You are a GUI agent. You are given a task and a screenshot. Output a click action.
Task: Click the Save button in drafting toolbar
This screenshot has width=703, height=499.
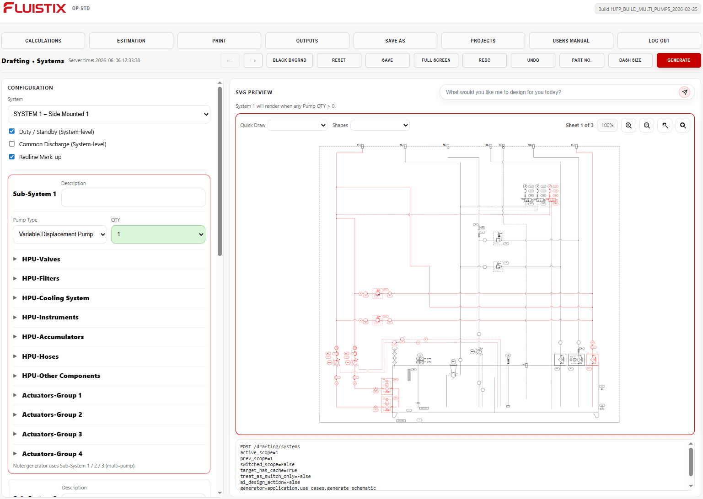387,60
